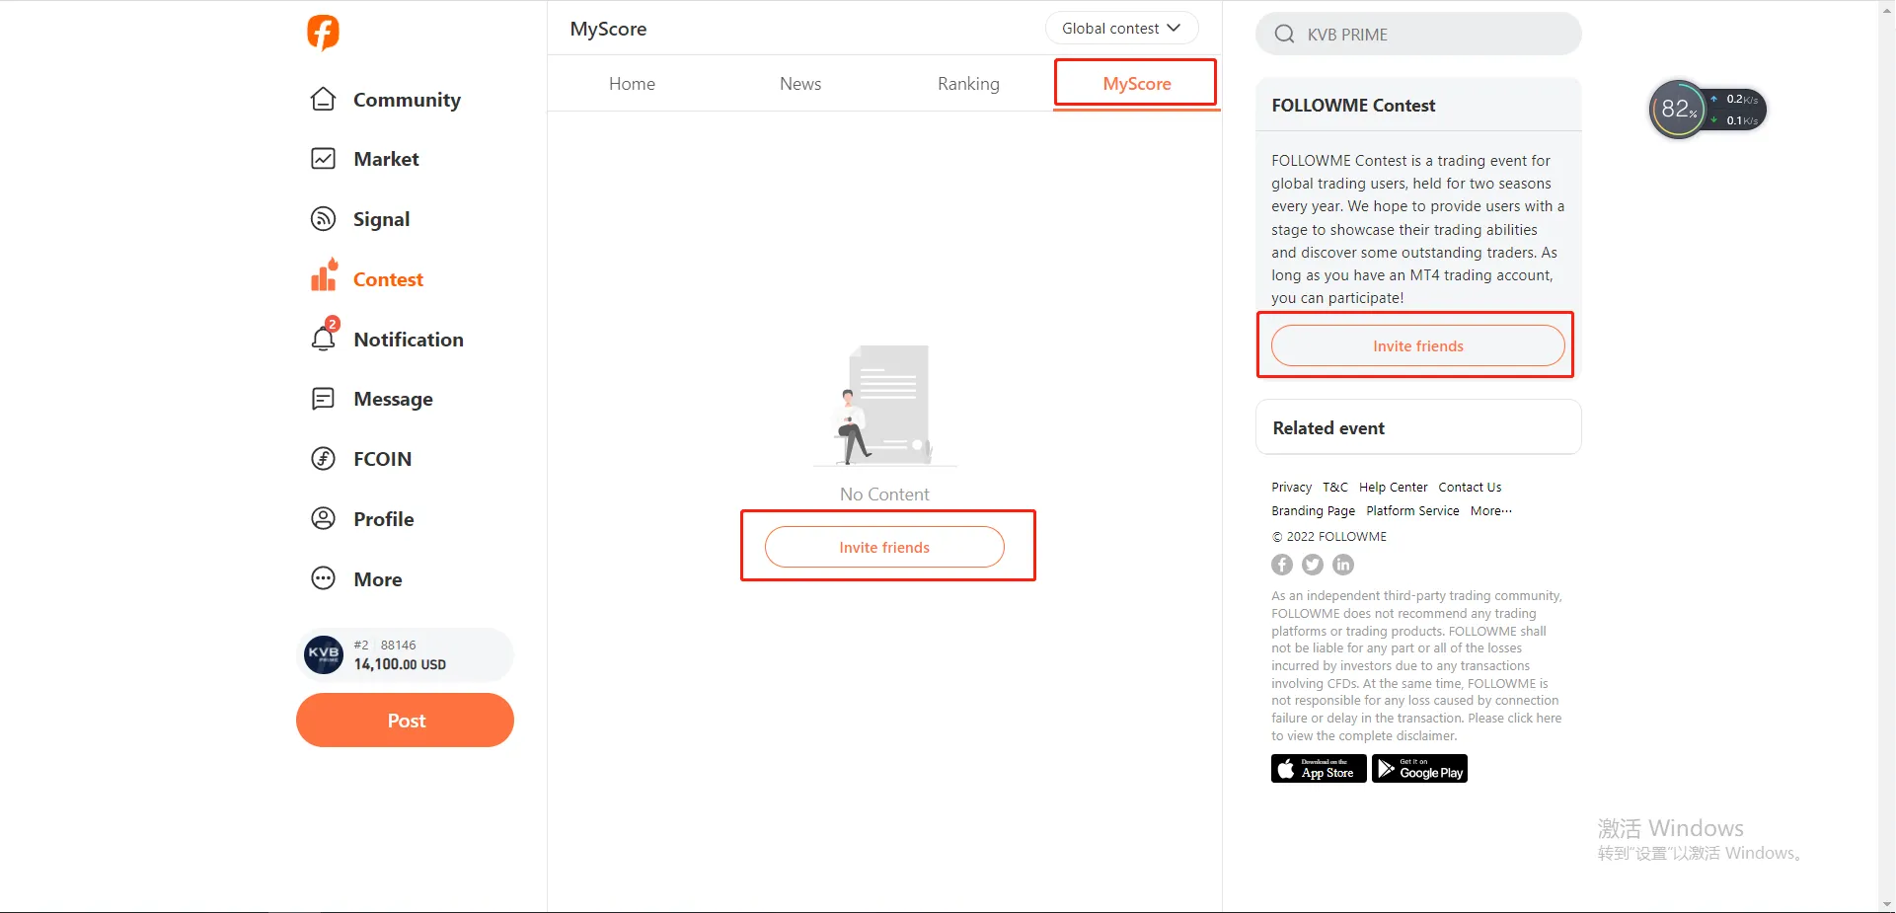Viewport: 1896px width, 913px height.
Task: Click the No Content text
Action: click(884, 495)
